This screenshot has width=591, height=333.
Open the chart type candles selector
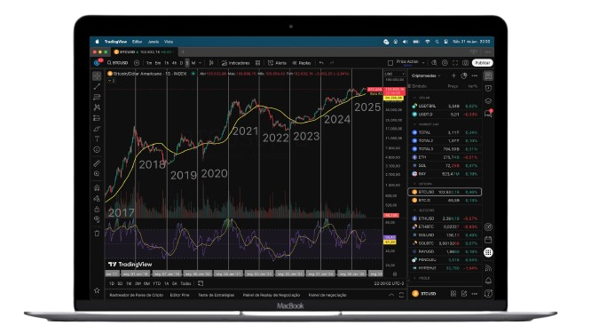[x=211, y=63]
